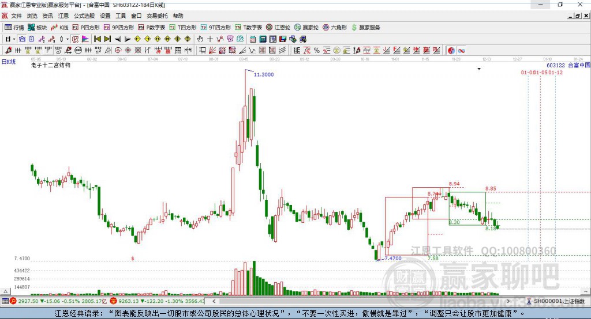Image resolution: width=591 pixels, height=319 pixels.
Task: Click the 11.3000 peak price label
Action: tap(264, 74)
